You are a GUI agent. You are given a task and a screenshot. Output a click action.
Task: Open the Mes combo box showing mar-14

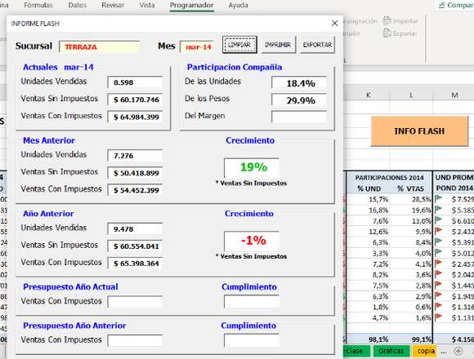(x=198, y=47)
